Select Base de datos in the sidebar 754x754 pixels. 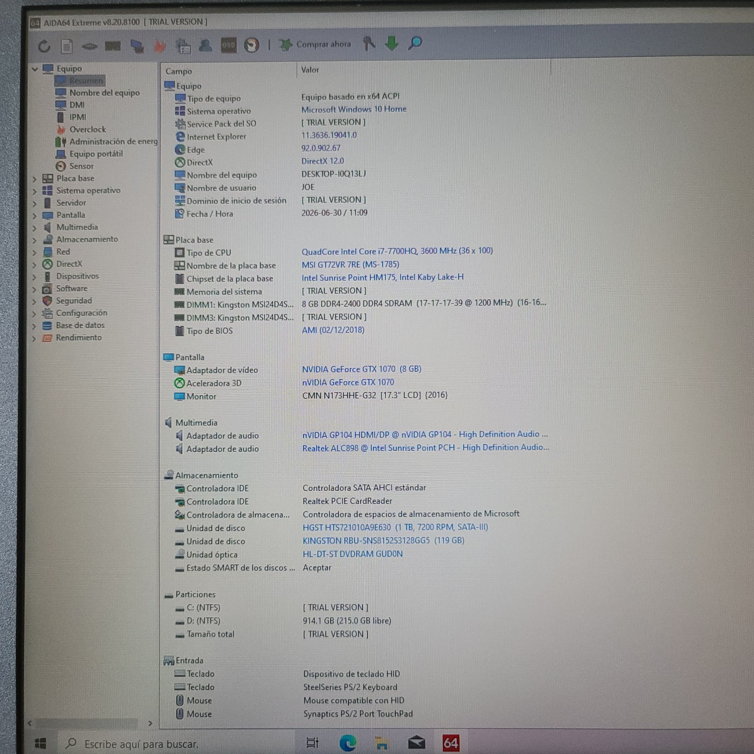80,325
